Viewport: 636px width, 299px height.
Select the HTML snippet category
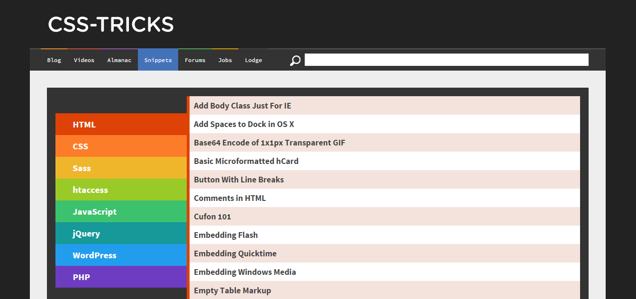click(x=122, y=124)
